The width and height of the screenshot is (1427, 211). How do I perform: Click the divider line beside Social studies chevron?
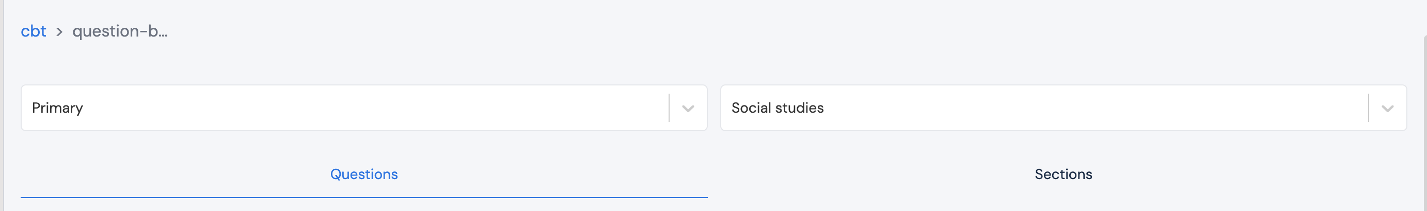(1368, 108)
